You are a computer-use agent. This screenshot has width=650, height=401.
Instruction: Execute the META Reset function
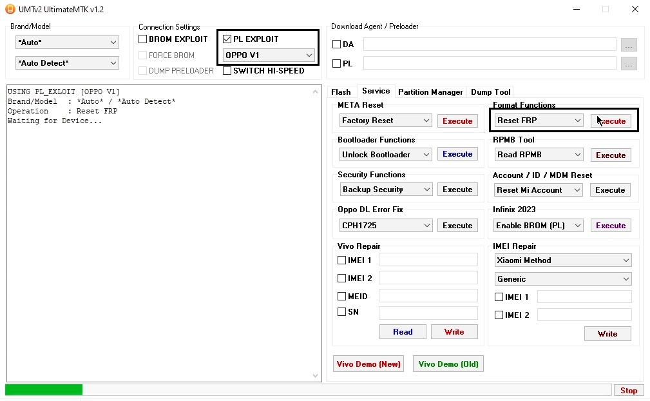(457, 121)
